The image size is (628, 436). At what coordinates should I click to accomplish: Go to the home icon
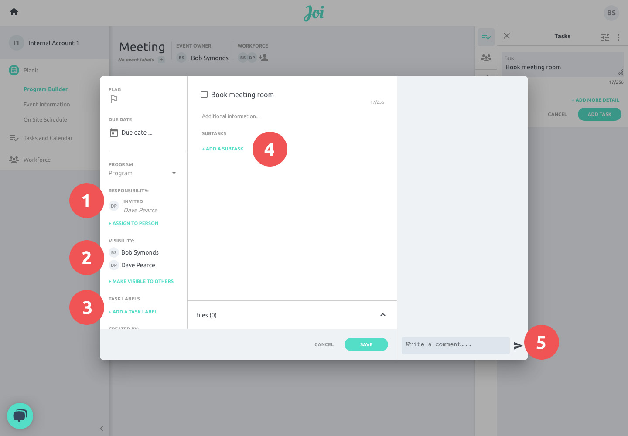(14, 12)
